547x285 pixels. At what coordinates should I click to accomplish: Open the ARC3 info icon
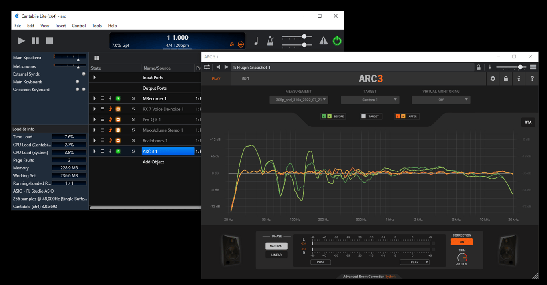[519, 79]
